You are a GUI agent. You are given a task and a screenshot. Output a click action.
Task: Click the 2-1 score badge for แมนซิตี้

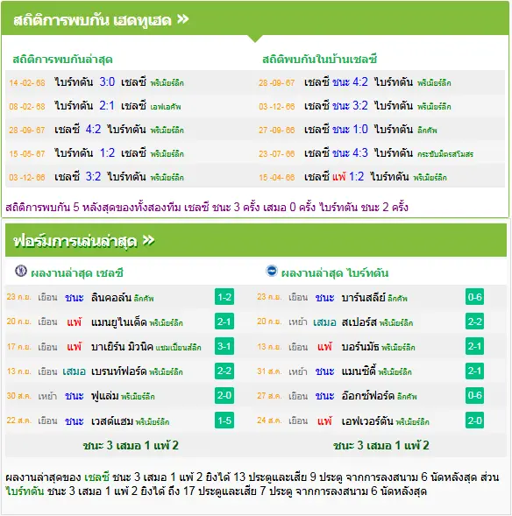point(474,371)
